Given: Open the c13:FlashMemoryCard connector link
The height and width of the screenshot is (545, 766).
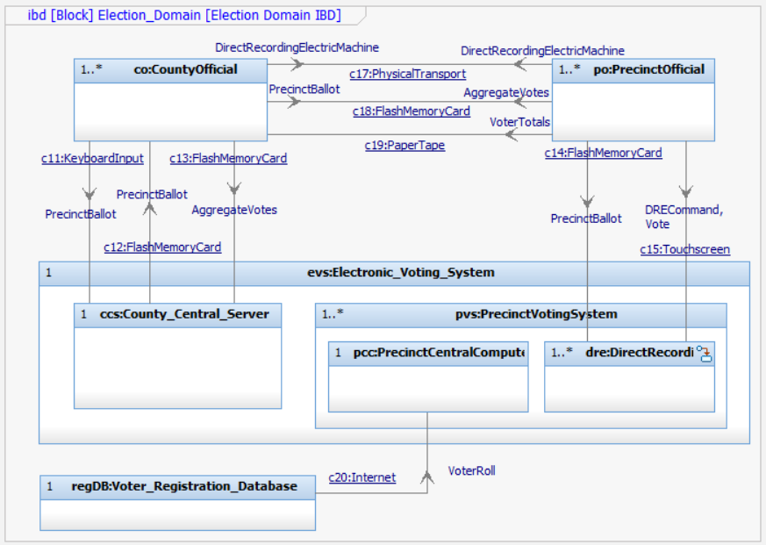Looking at the screenshot, I should [x=227, y=158].
